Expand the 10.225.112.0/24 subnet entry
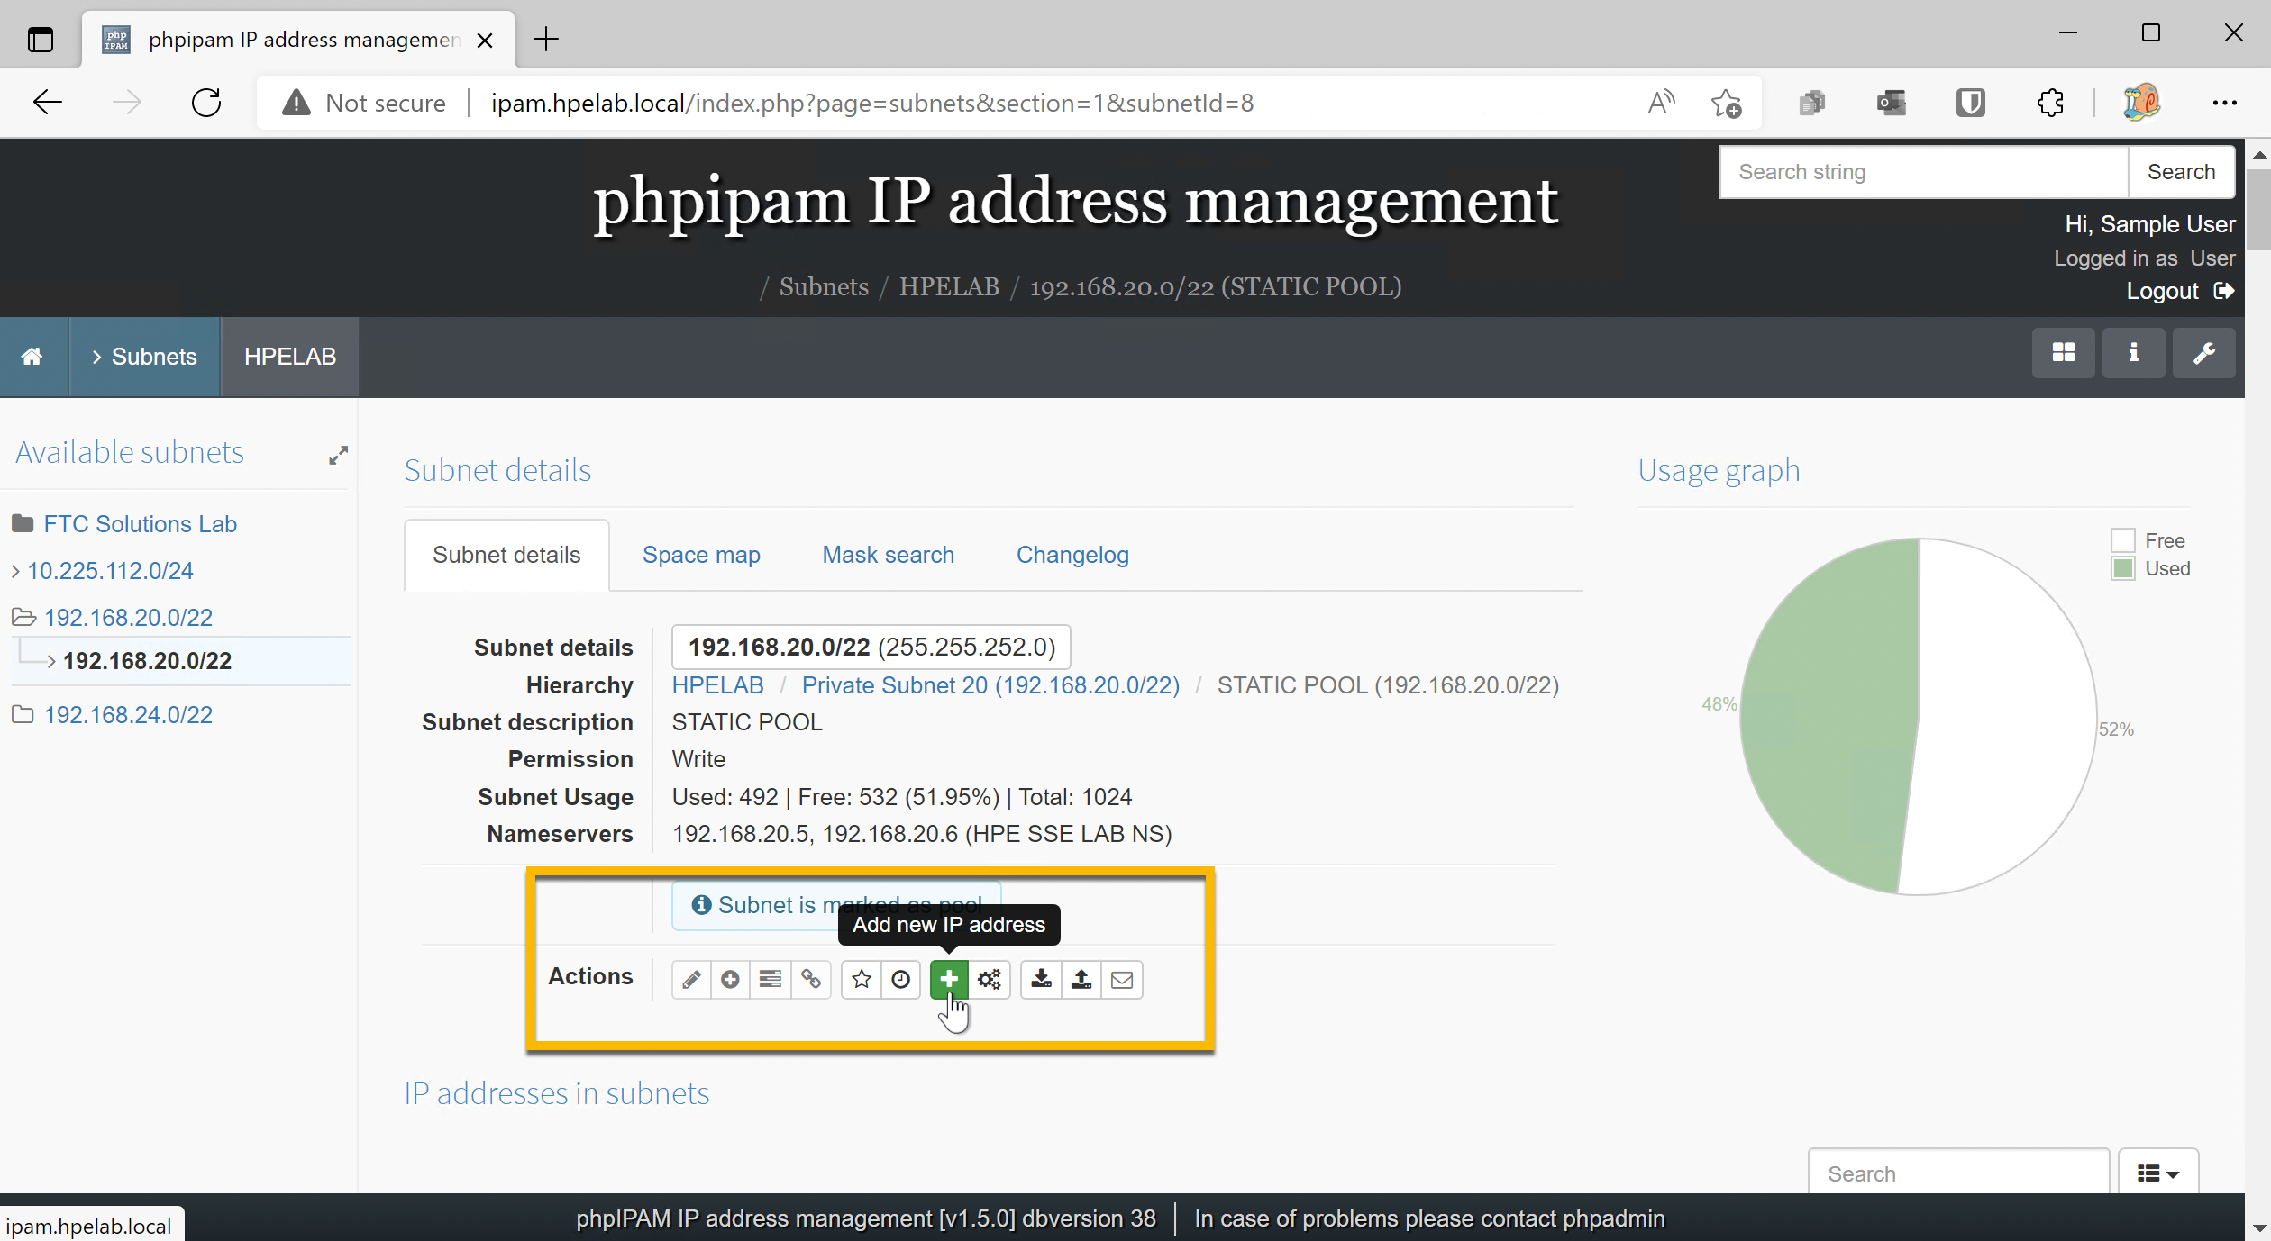 click(x=14, y=570)
